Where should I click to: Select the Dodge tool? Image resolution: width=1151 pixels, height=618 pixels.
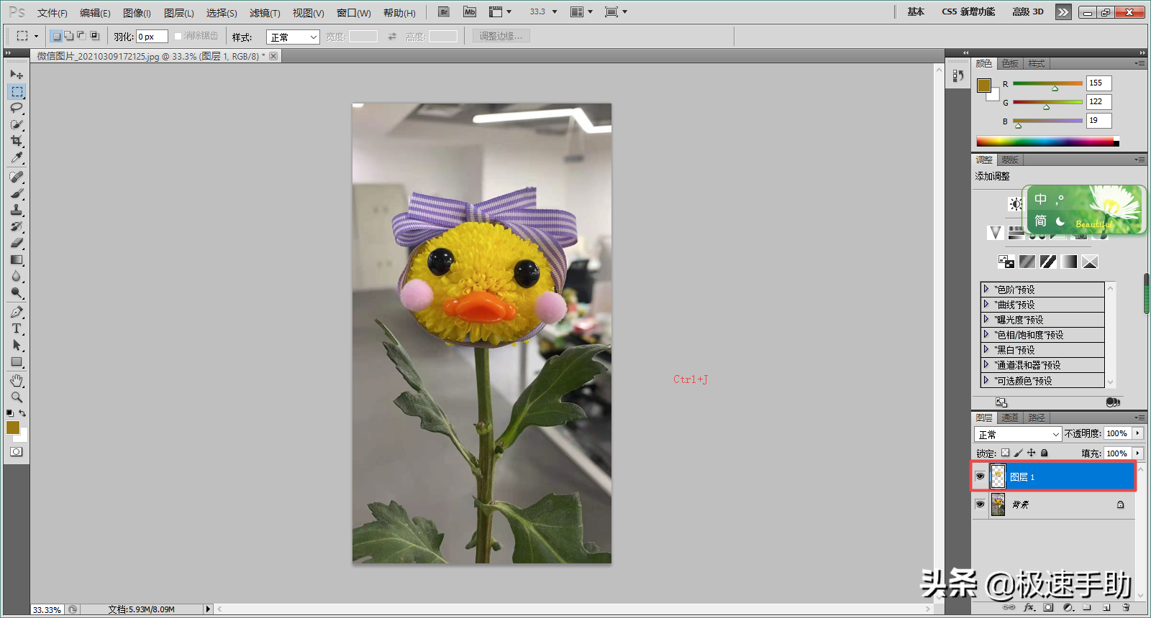pos(17,292)
